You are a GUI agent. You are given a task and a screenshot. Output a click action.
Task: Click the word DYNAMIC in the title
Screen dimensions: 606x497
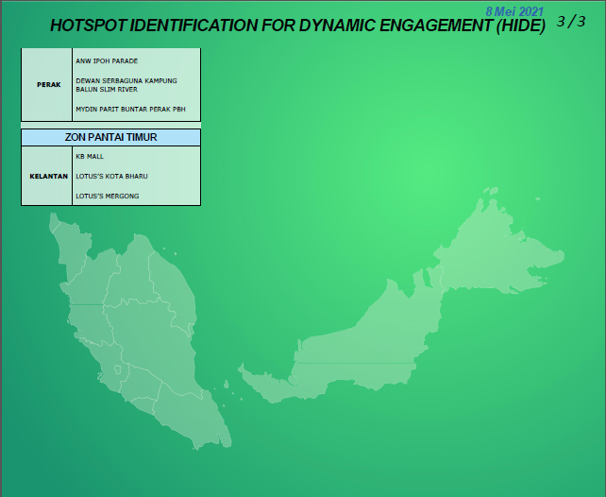tap(335, 26)
